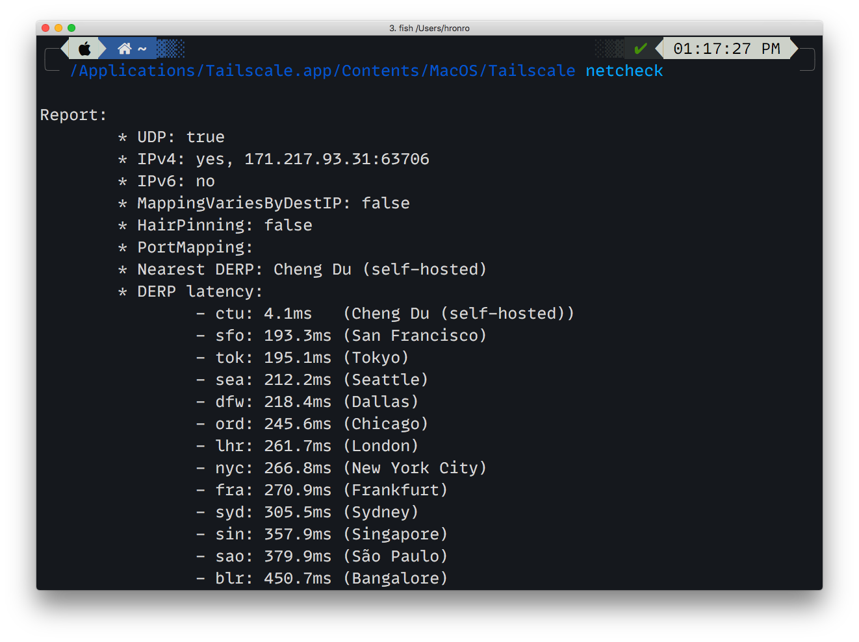This screenshot has width=859, height=642.
Task: Click the green checkmark success indicator
Action: (x=640, y=47)
